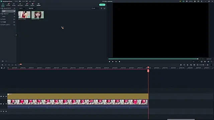Open the preview quality dropdown
This screenshot has width=214, height=120.
click(196, 62)
